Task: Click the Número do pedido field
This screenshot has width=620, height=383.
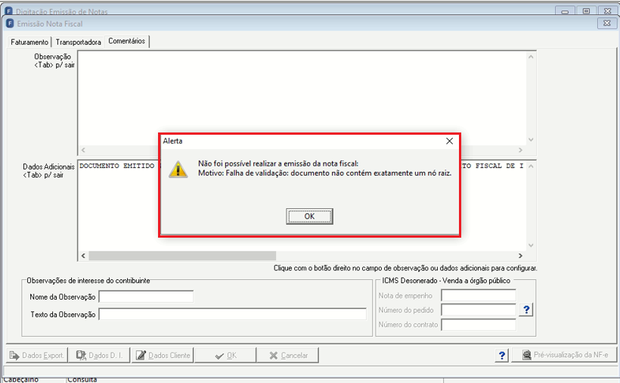Action: (479, 310)
